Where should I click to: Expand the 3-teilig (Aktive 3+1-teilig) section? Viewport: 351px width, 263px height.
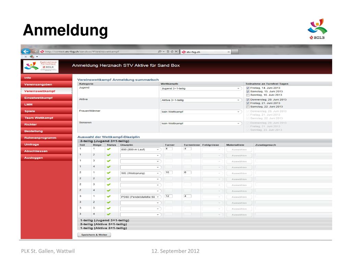pyautogui.click(x=205, y=224)
